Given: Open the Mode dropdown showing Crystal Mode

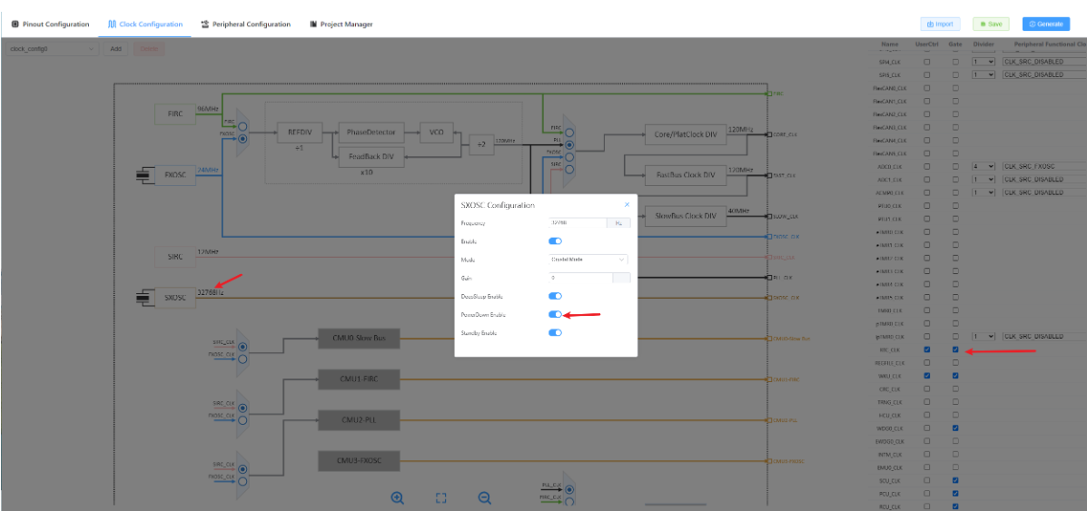Looking at the screenshot, I should (588, 260).
